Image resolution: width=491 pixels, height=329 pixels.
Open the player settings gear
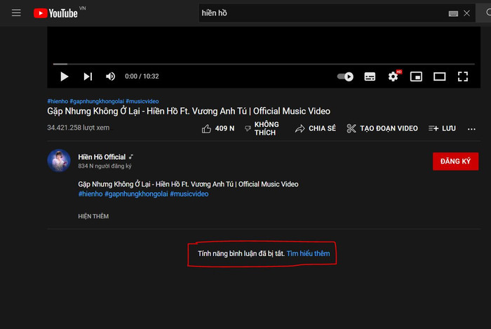click(x=393, y=76)
